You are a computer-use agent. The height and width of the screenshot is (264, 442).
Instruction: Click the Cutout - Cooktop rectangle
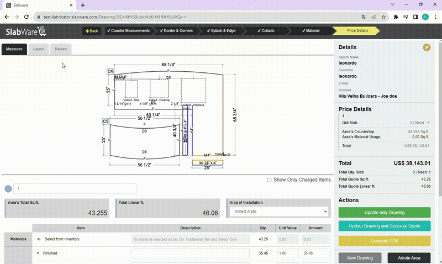point(159,89)
